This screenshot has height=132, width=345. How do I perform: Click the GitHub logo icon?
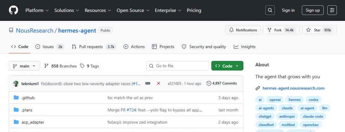pos(13,10)
